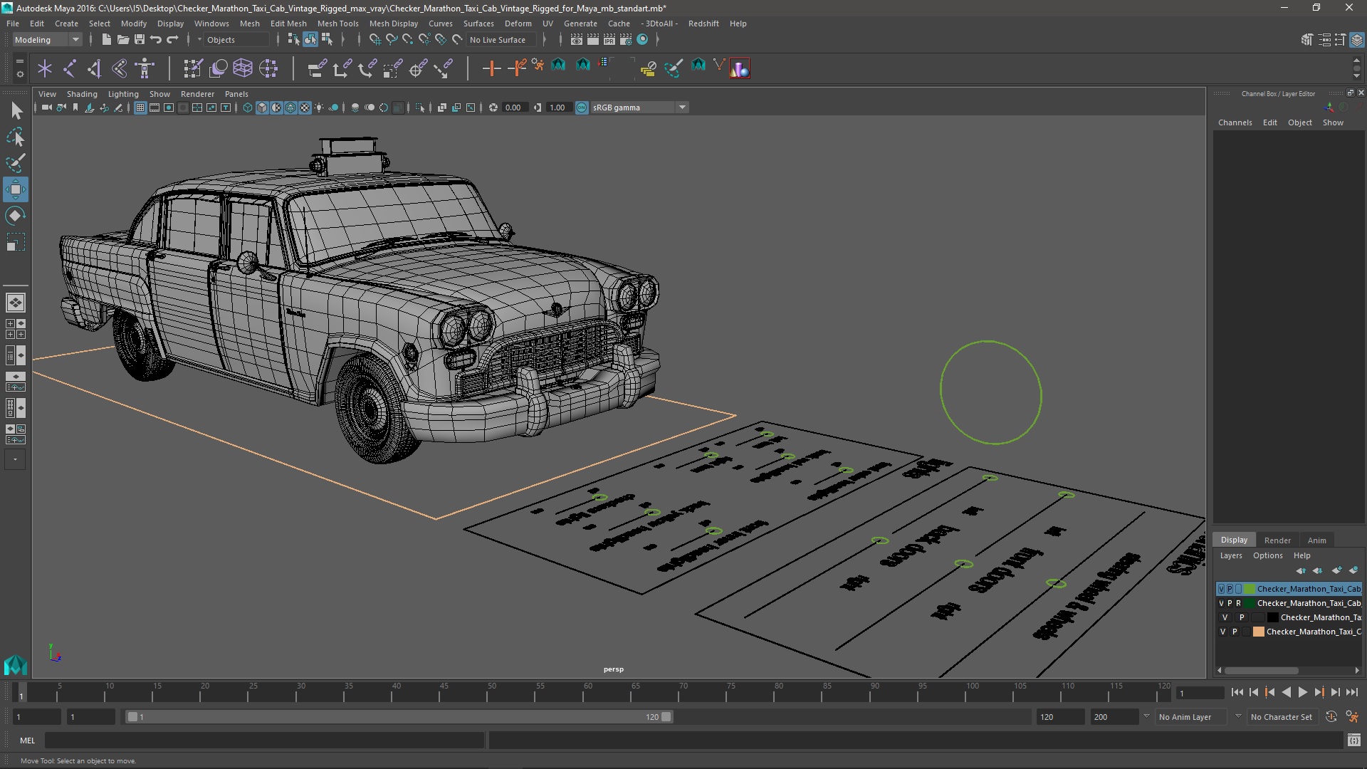
Task: Click the polygon cube shelf icon
Action: point(243,68)
